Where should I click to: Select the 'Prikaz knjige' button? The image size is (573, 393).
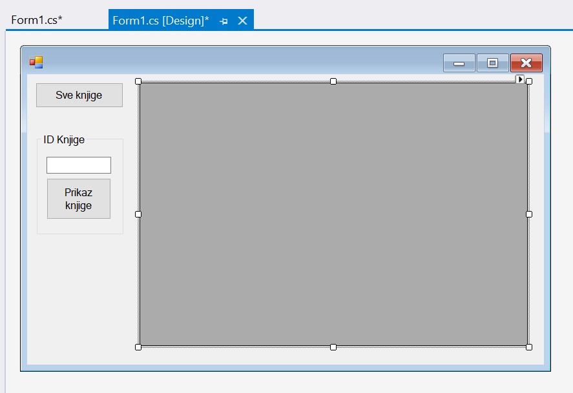tap(78, 199)
